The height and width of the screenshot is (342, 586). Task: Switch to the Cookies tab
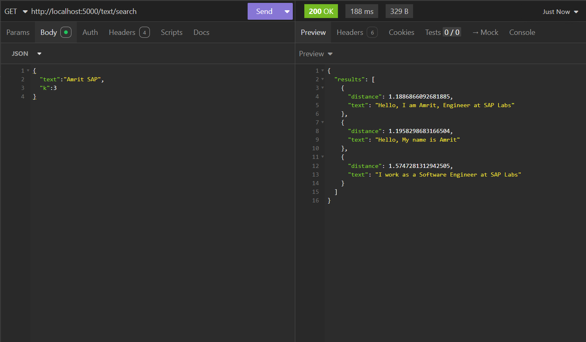pyautogui.click(x=401, y=32)
